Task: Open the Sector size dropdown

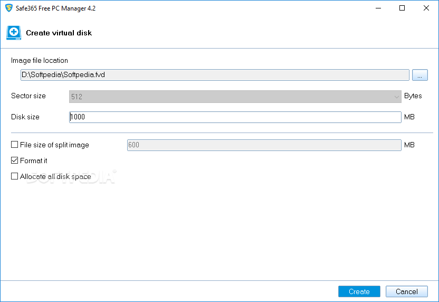Action: click(235, 97)
